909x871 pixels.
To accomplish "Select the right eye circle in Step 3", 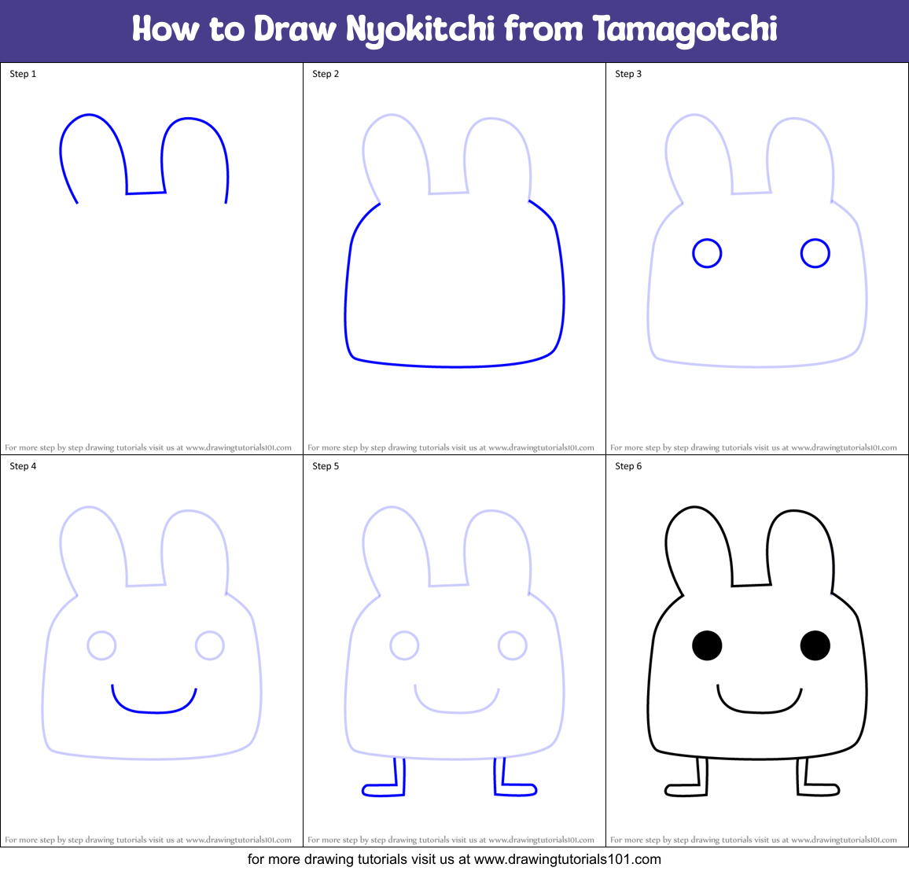I will (x=815, y=253).
